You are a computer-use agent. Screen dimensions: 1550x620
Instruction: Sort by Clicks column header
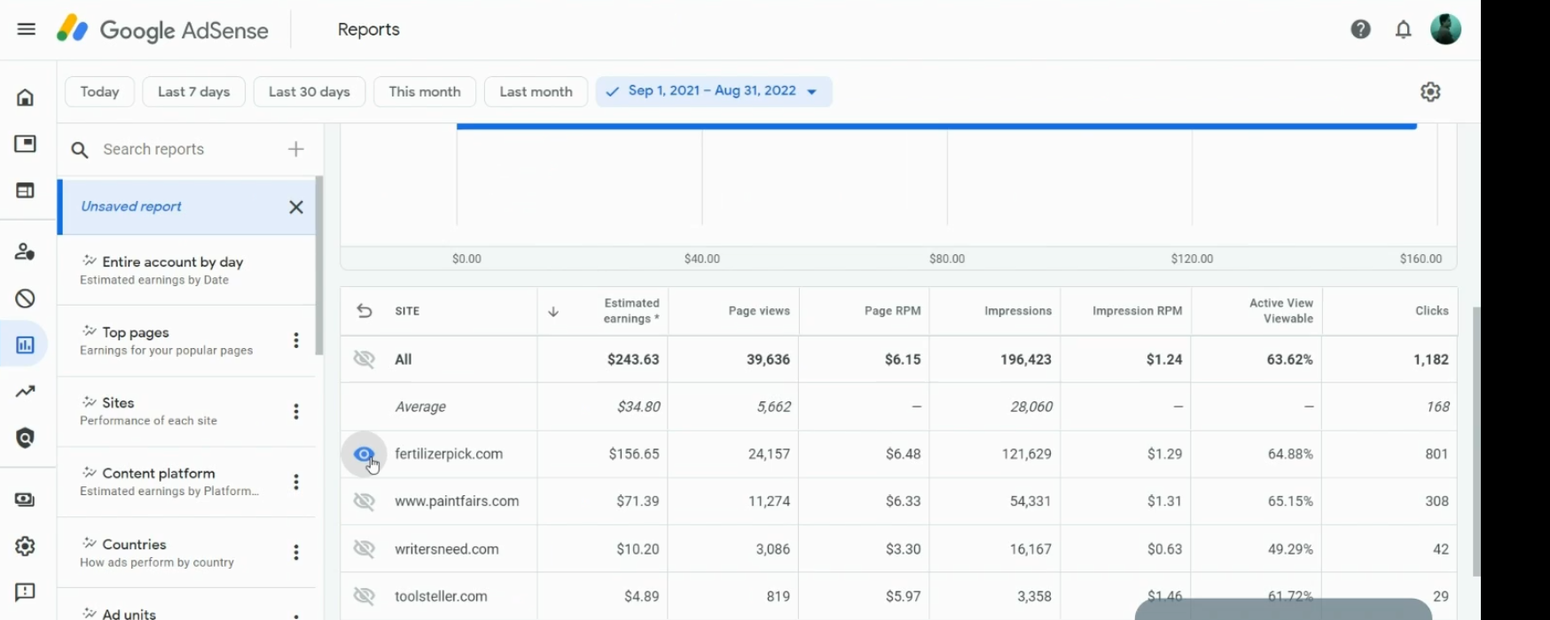(1431, 311)
